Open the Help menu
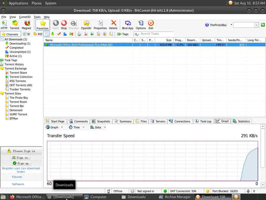 [47, 17]
